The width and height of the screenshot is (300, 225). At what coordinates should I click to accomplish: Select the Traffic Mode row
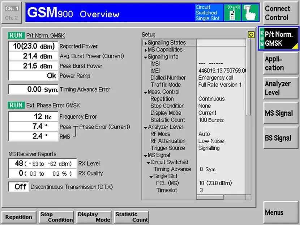pos(194,85)
